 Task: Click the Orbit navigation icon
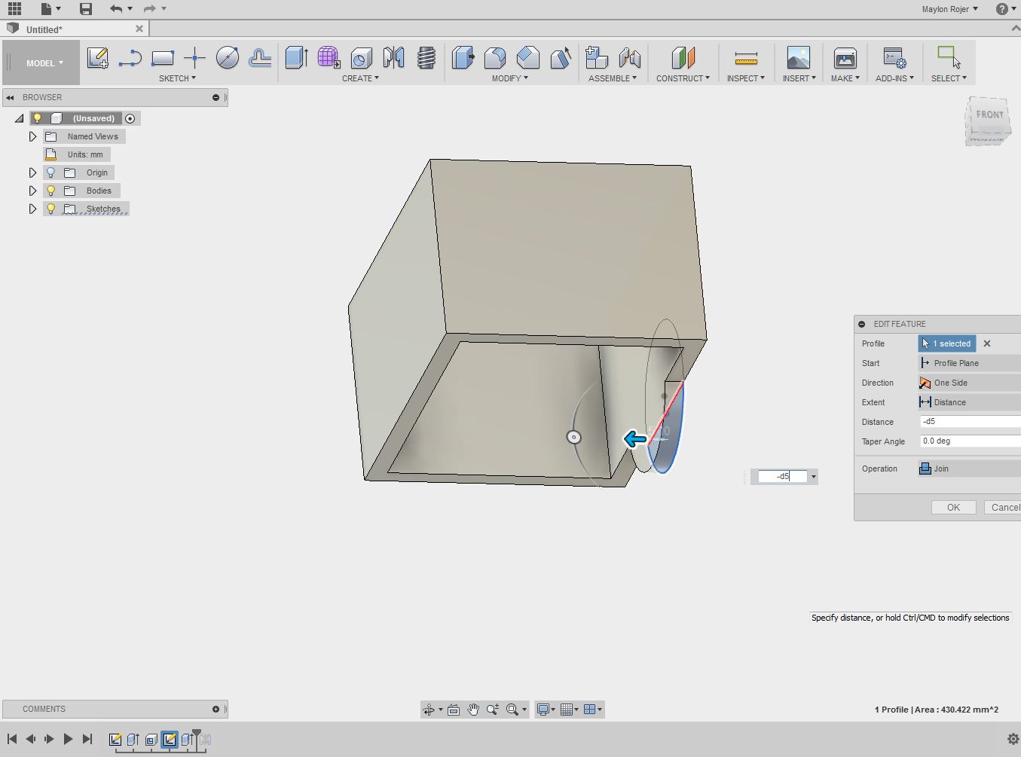tap(429, 710)
